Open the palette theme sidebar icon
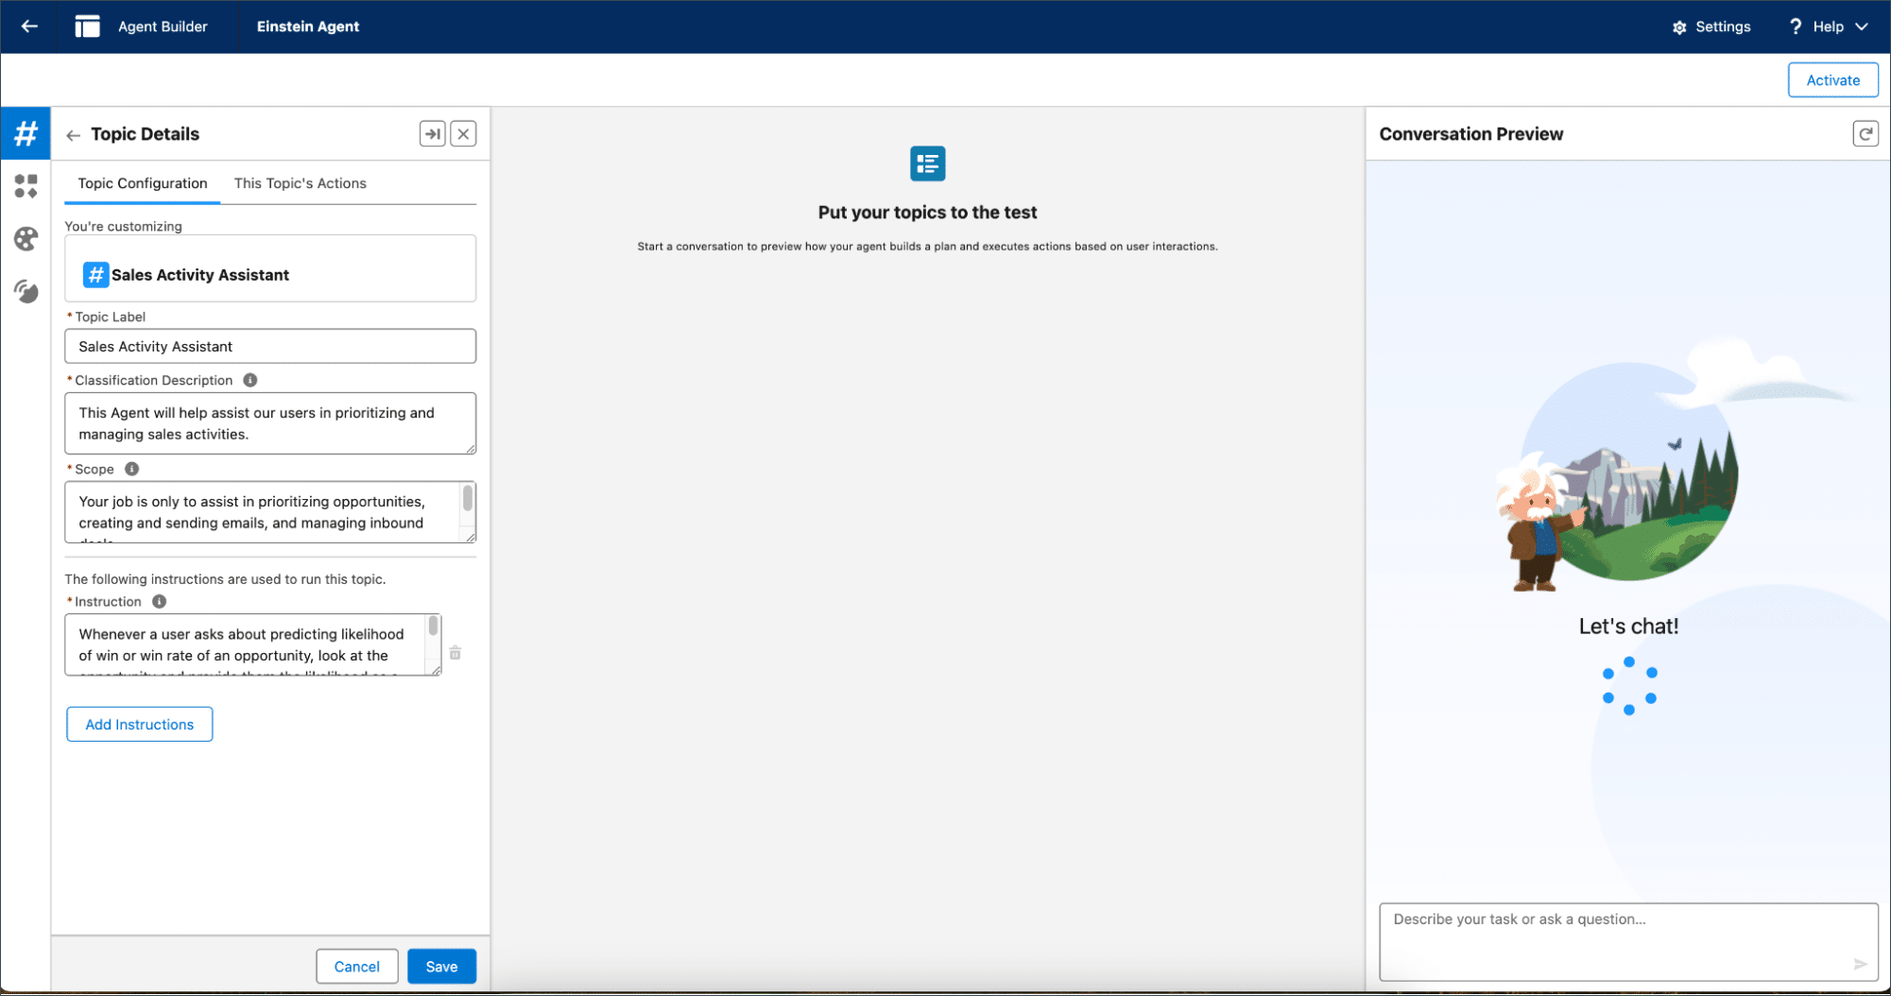The height and width of the screenshot is (996, 1891). point(26,238)
